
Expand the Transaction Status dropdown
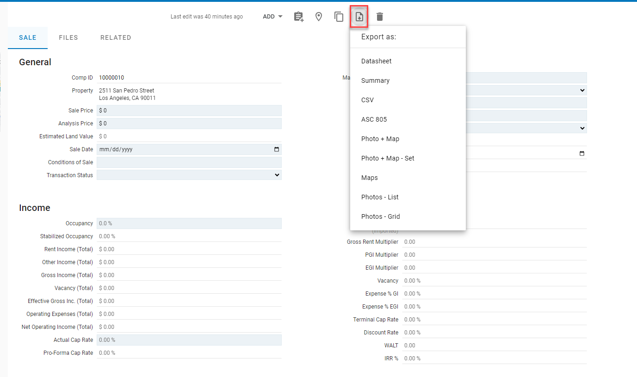[189, 175]
